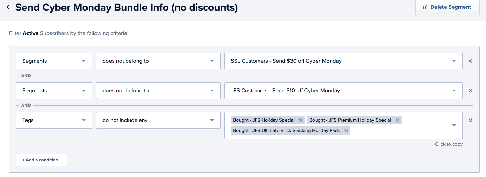Open second 'does not belong to' operator dropdown
Image resolution: width=486 pixels, height=177 pixels.
click(158, 91)
